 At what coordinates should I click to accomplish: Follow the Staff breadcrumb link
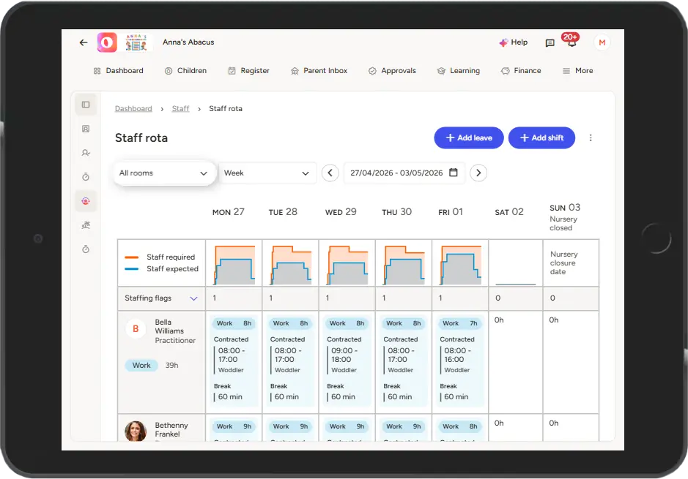point(180,109)
